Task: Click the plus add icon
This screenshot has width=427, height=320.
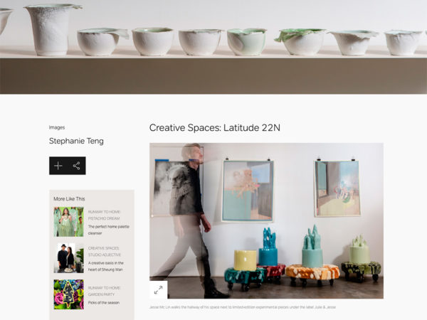Action: pyautogui.click(x=58, y=166)
